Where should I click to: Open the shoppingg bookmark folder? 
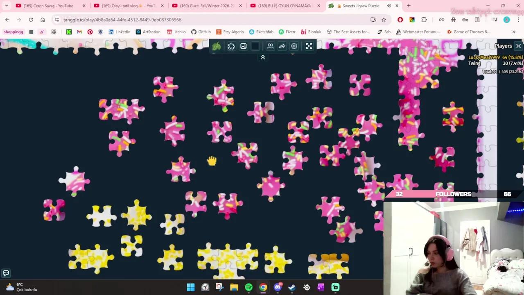[14, 32]
